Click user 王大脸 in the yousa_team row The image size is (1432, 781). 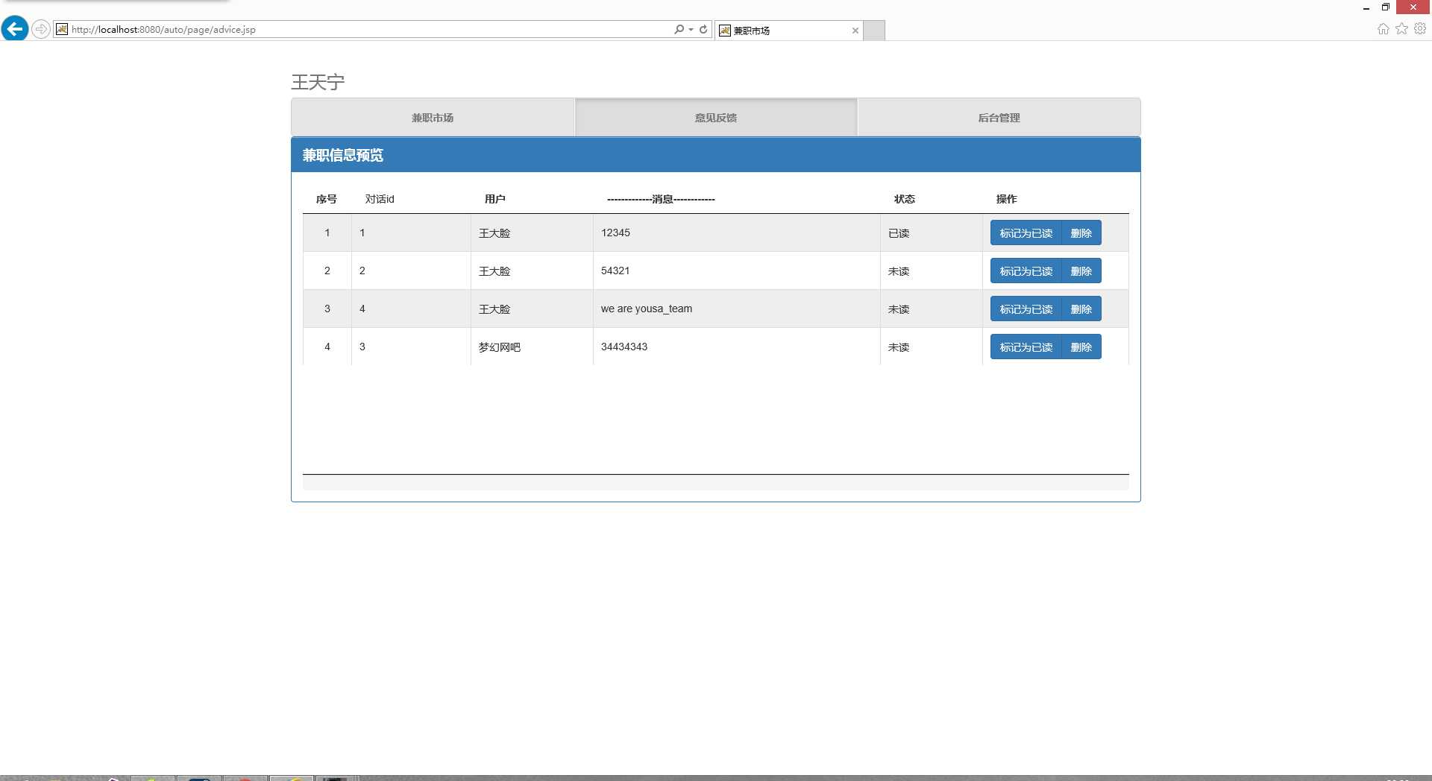click(x=494, y=309)
